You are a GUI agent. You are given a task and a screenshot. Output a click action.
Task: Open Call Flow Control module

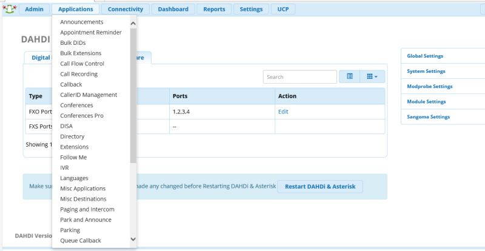click(x=82, y=64)
